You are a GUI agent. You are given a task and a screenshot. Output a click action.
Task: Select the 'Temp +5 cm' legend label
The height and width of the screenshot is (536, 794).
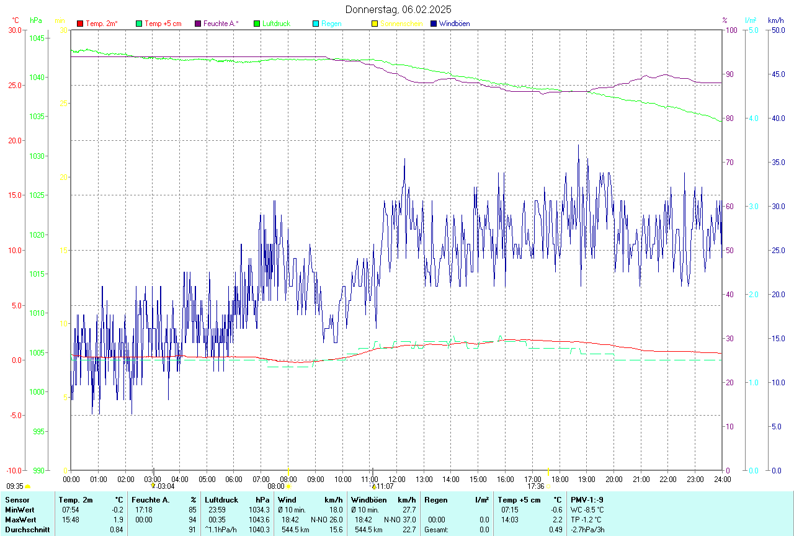(x=163, y=24)
